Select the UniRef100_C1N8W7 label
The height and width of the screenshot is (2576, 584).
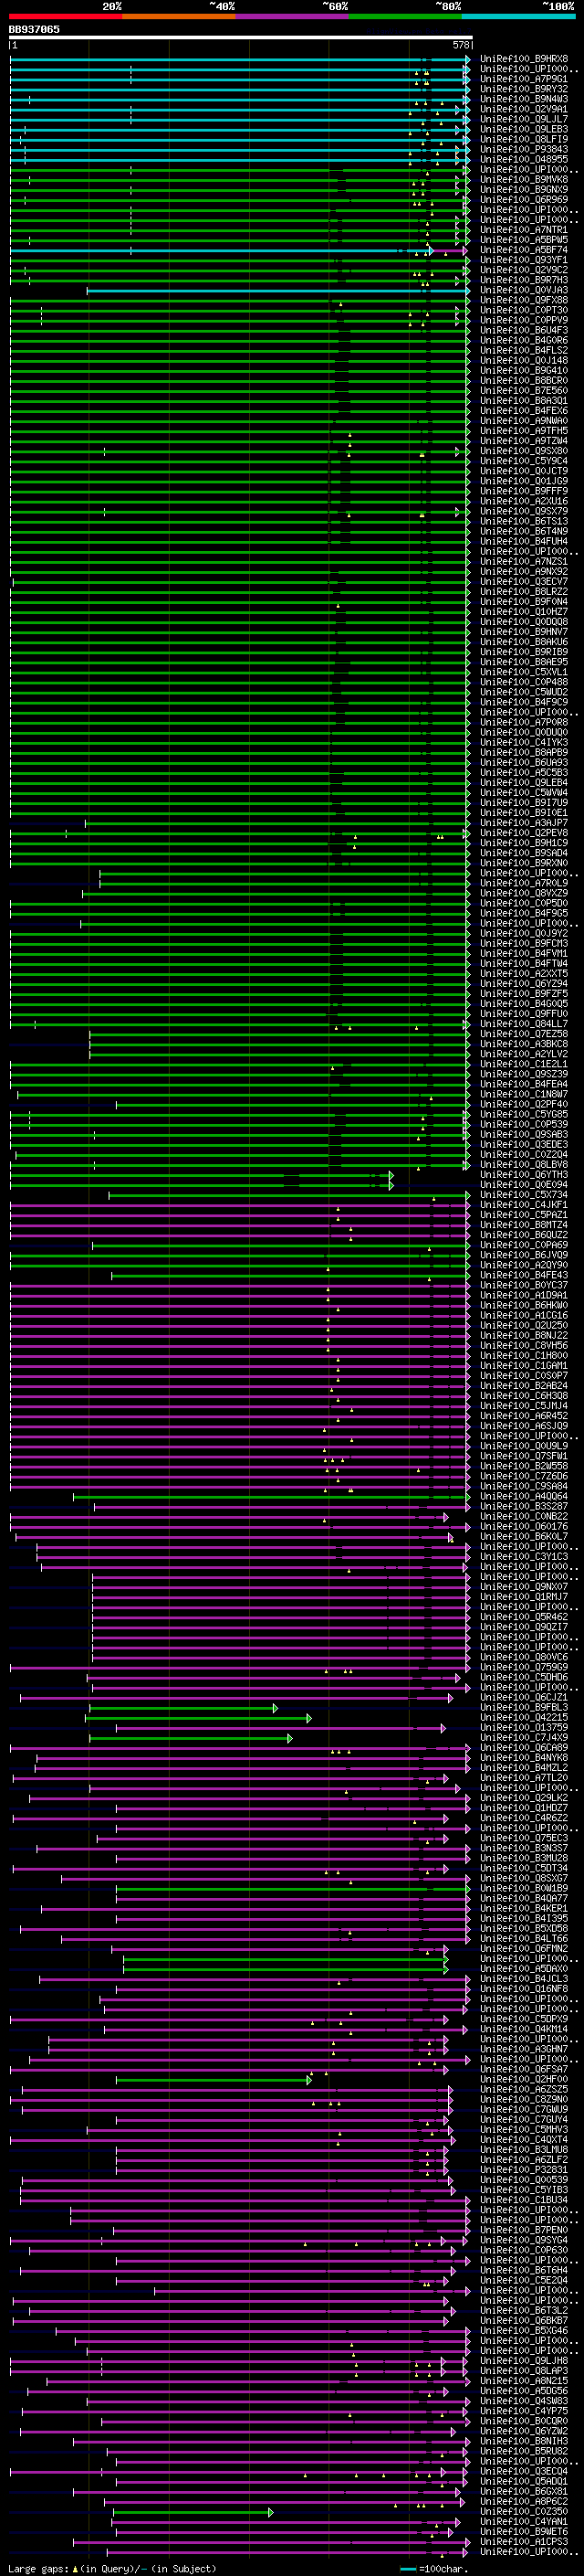pos(524,1094)
